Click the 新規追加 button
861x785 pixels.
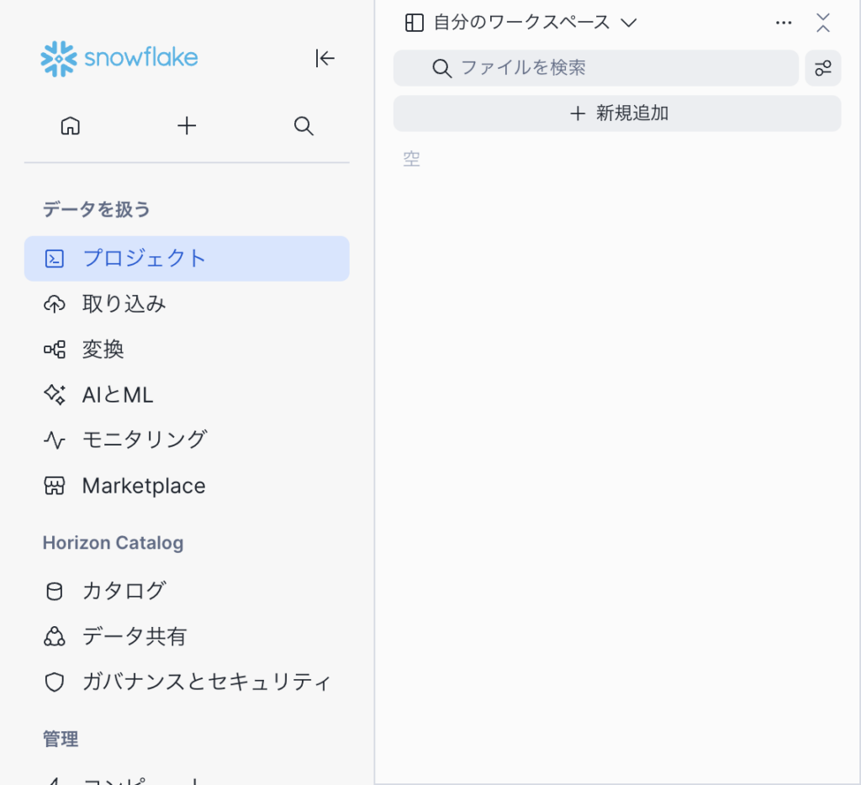(x=617, y=113)
